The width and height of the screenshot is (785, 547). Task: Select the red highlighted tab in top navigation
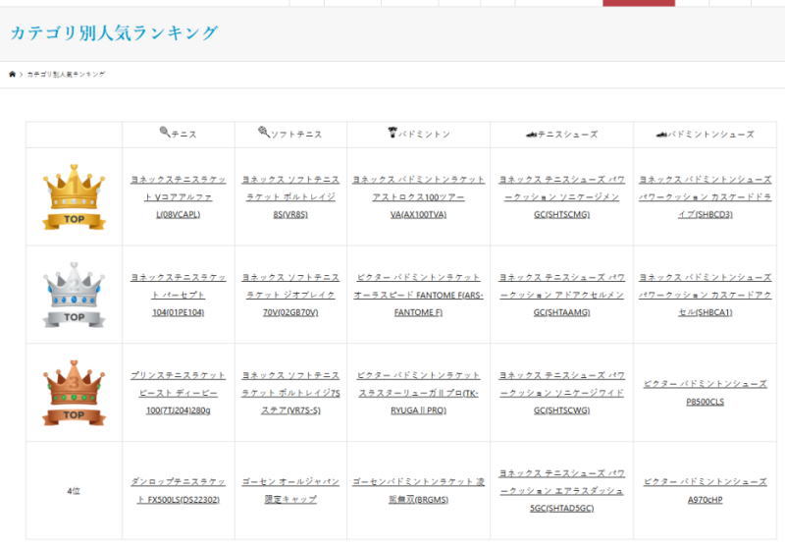[x=638, y=3]
